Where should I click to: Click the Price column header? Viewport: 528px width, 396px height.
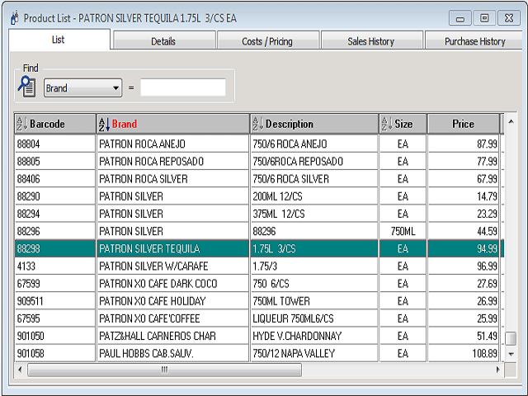tap(463, 125)
